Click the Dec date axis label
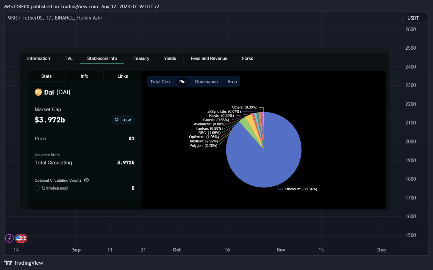433x270 pixels. coord(381,249)
